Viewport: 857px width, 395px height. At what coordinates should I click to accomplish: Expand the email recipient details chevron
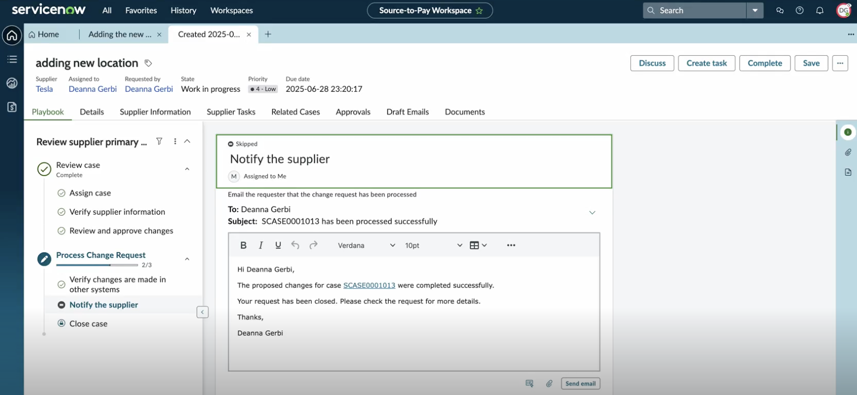592,213
